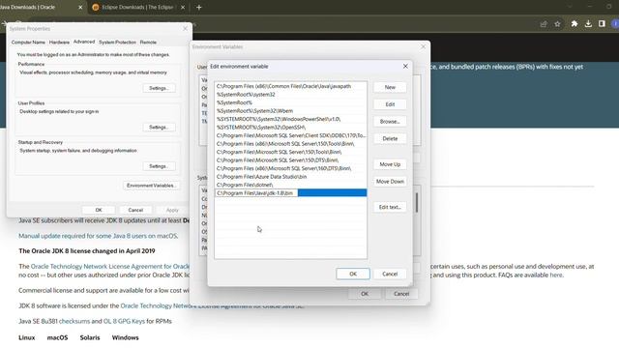
Task: Select the System32\Wbem path entry
Action: [290, 111]
